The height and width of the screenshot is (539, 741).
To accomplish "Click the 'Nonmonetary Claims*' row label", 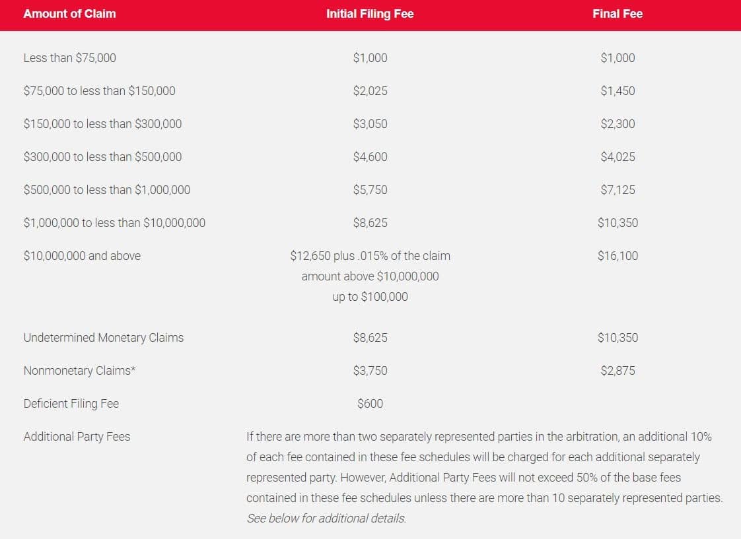I will (x=79, y=371).
